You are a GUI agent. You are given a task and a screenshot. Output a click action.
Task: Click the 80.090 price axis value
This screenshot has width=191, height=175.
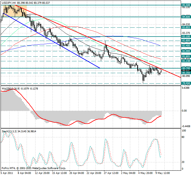tap(186, 76)
